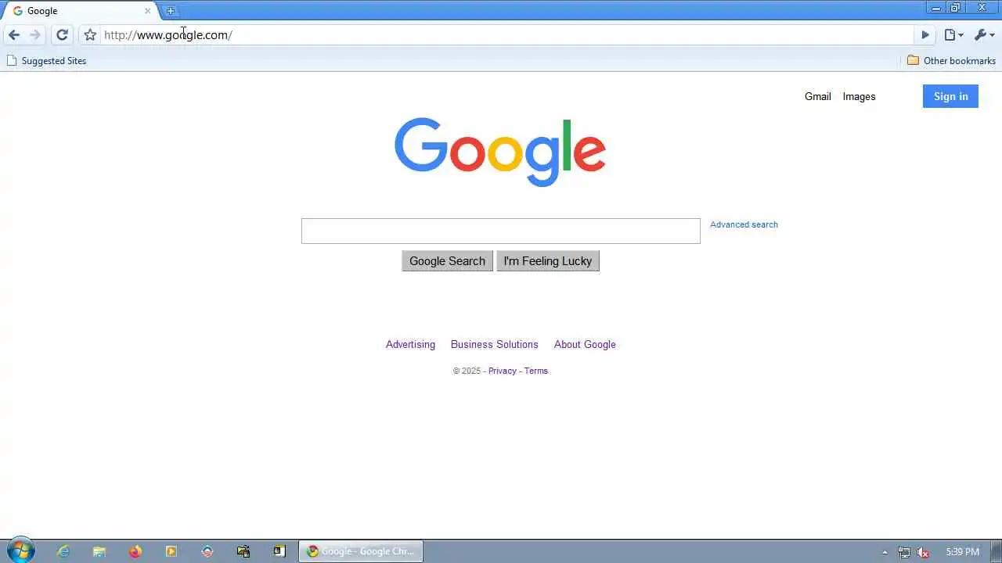
Task: Open the Windows Start menu
Action: pos(20,551)
